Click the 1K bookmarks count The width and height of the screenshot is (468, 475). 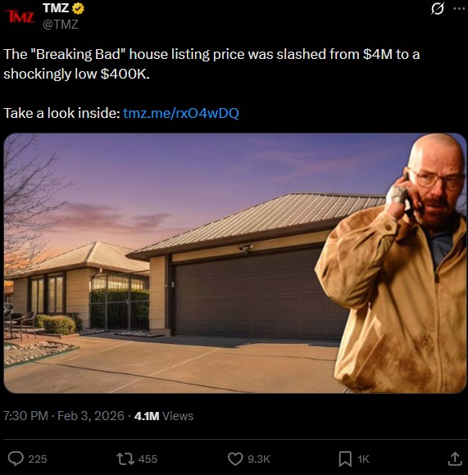tap(363, 459)
